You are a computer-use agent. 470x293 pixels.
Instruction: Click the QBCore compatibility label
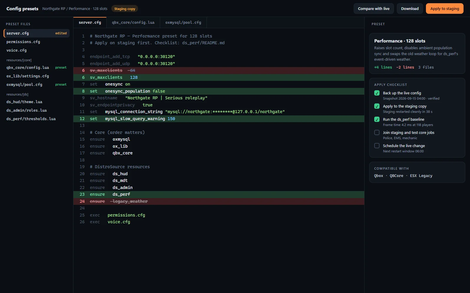(397, 176)
